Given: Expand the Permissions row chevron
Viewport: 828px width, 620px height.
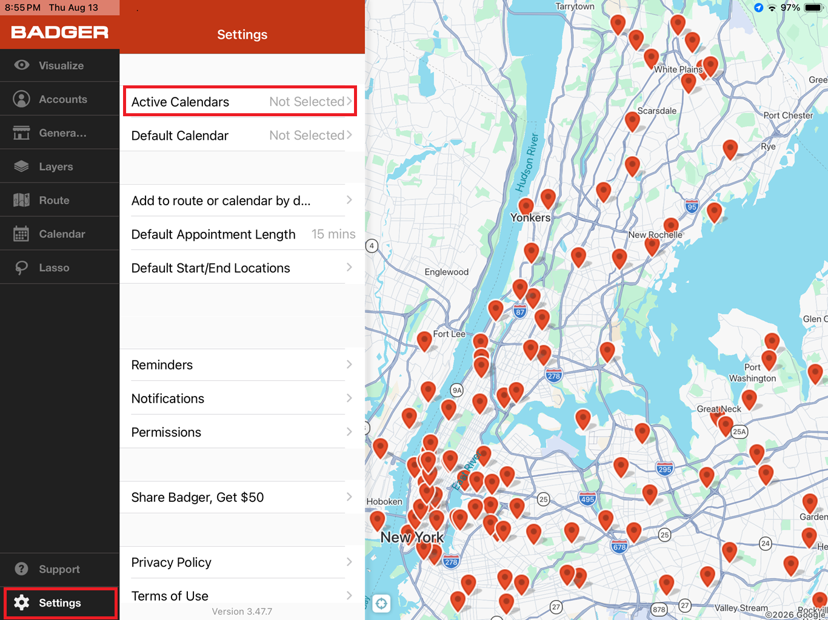Looking at the screenshot, I should point(349,432).
